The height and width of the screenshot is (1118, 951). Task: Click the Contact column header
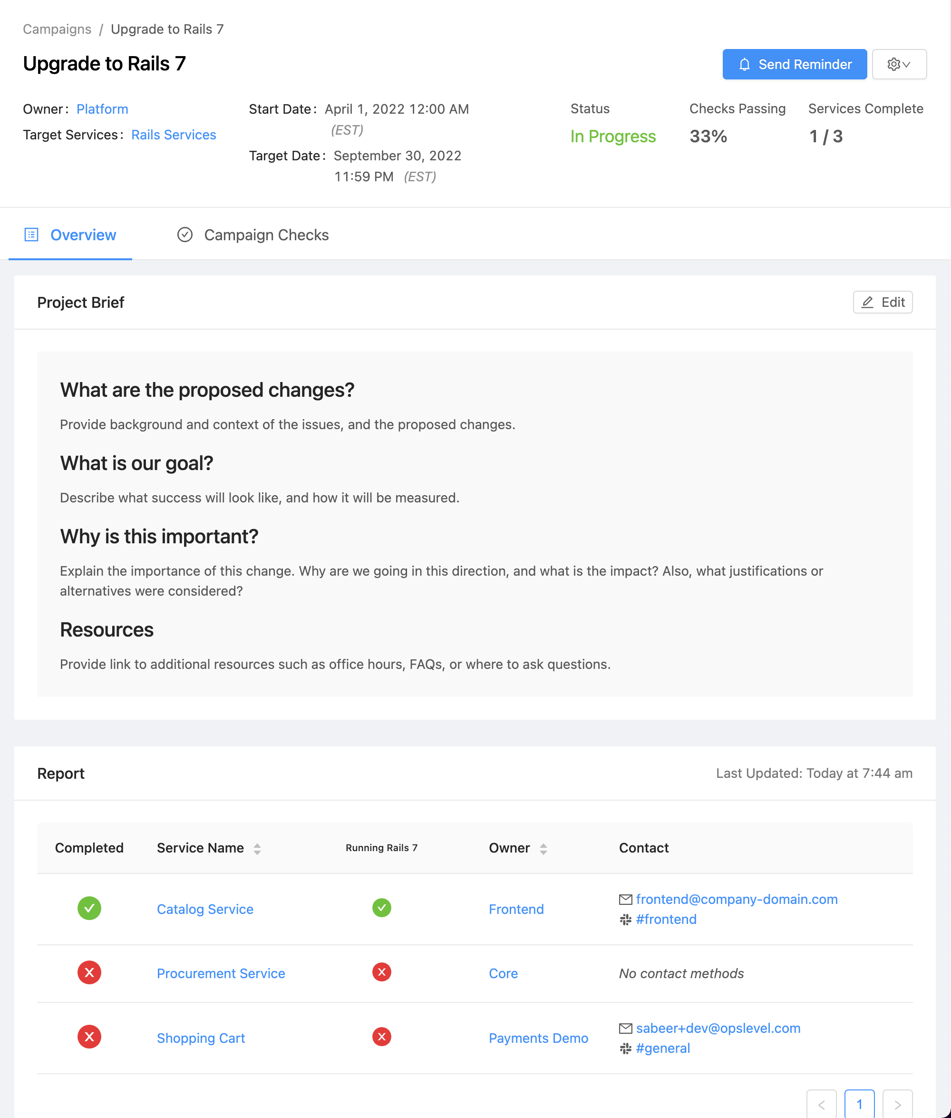pos(644,848)
